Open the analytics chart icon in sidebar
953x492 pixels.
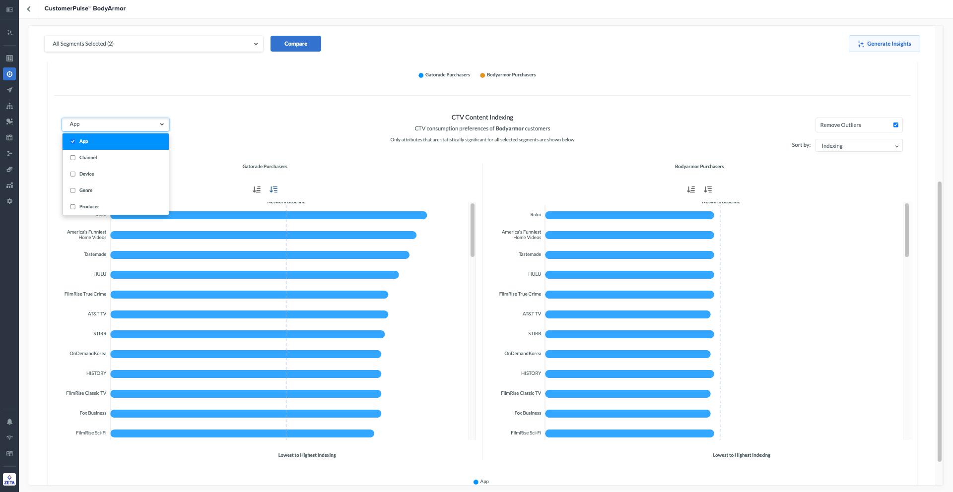9,185
